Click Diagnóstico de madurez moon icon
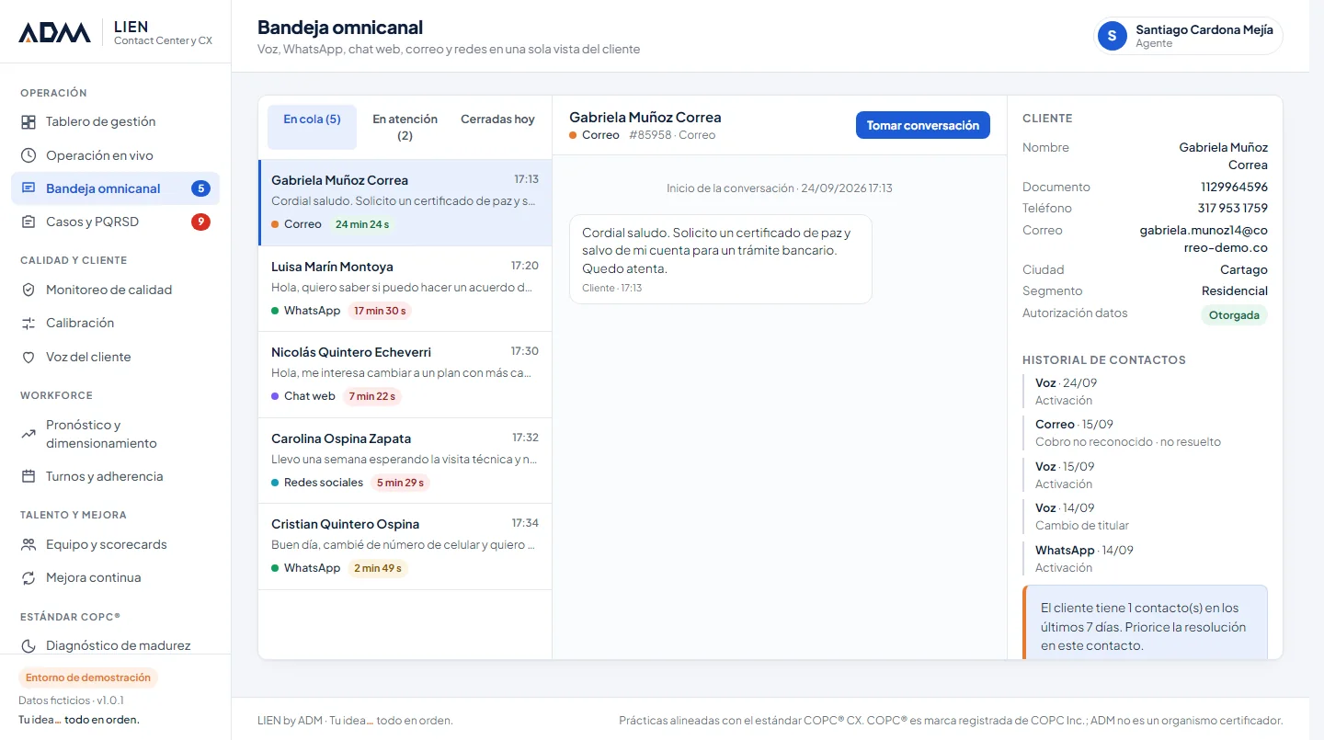This screenshot has height=740, width=1324. [29, 645]
